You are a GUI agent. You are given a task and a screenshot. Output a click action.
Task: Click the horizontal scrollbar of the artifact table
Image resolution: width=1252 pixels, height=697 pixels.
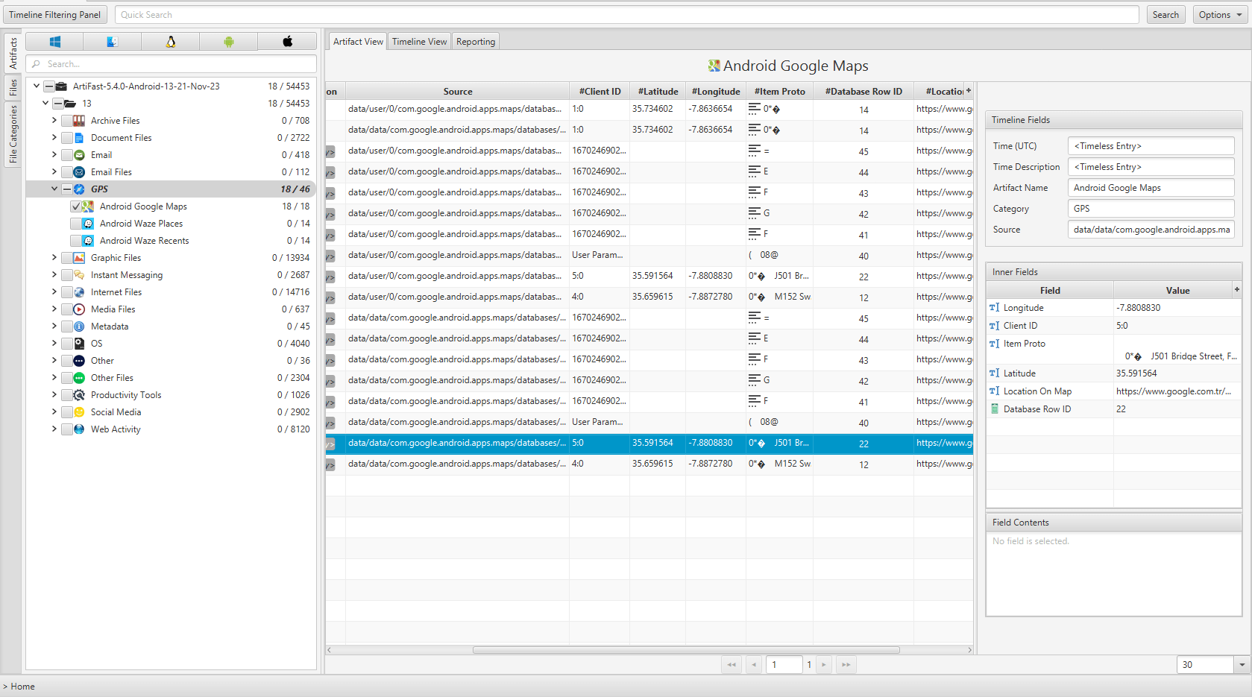[686, 650]
